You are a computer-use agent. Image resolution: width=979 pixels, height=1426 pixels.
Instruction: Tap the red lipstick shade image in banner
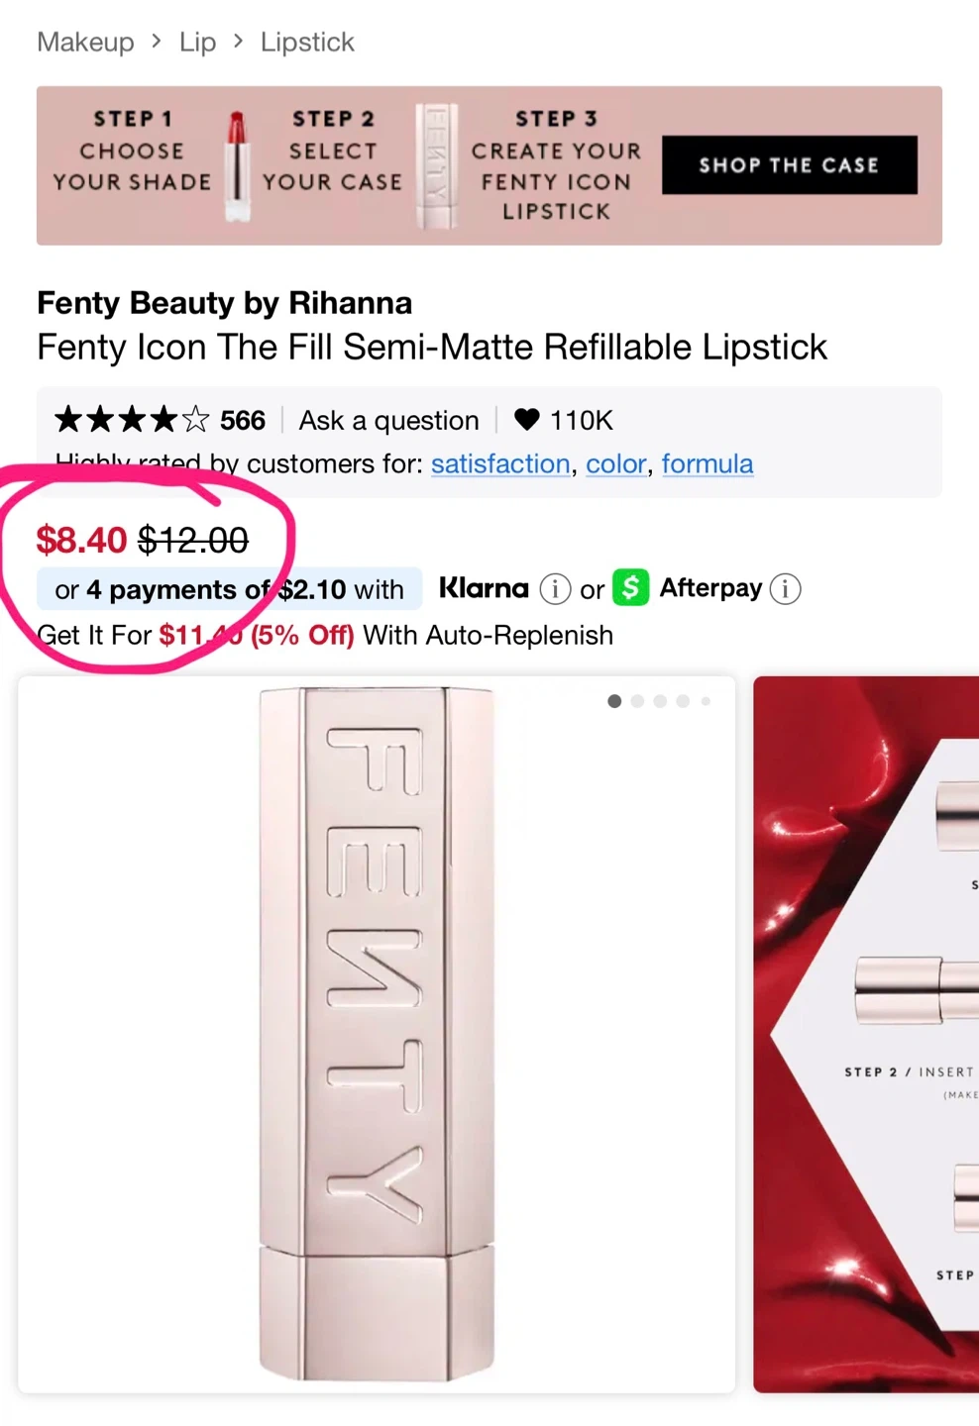pos(237,165)
